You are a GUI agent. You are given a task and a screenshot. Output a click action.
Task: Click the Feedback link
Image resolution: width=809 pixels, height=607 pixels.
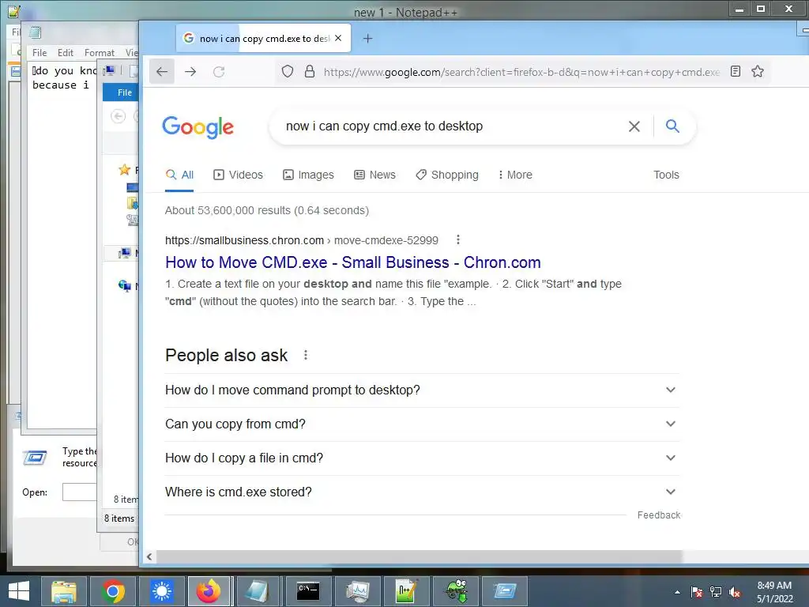[659, 515]
